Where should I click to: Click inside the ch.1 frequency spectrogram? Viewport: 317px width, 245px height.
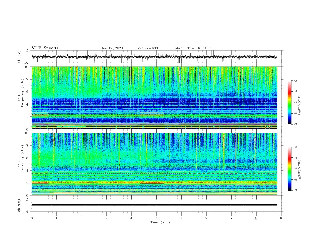pyautogui.click(x=154, y=98)
